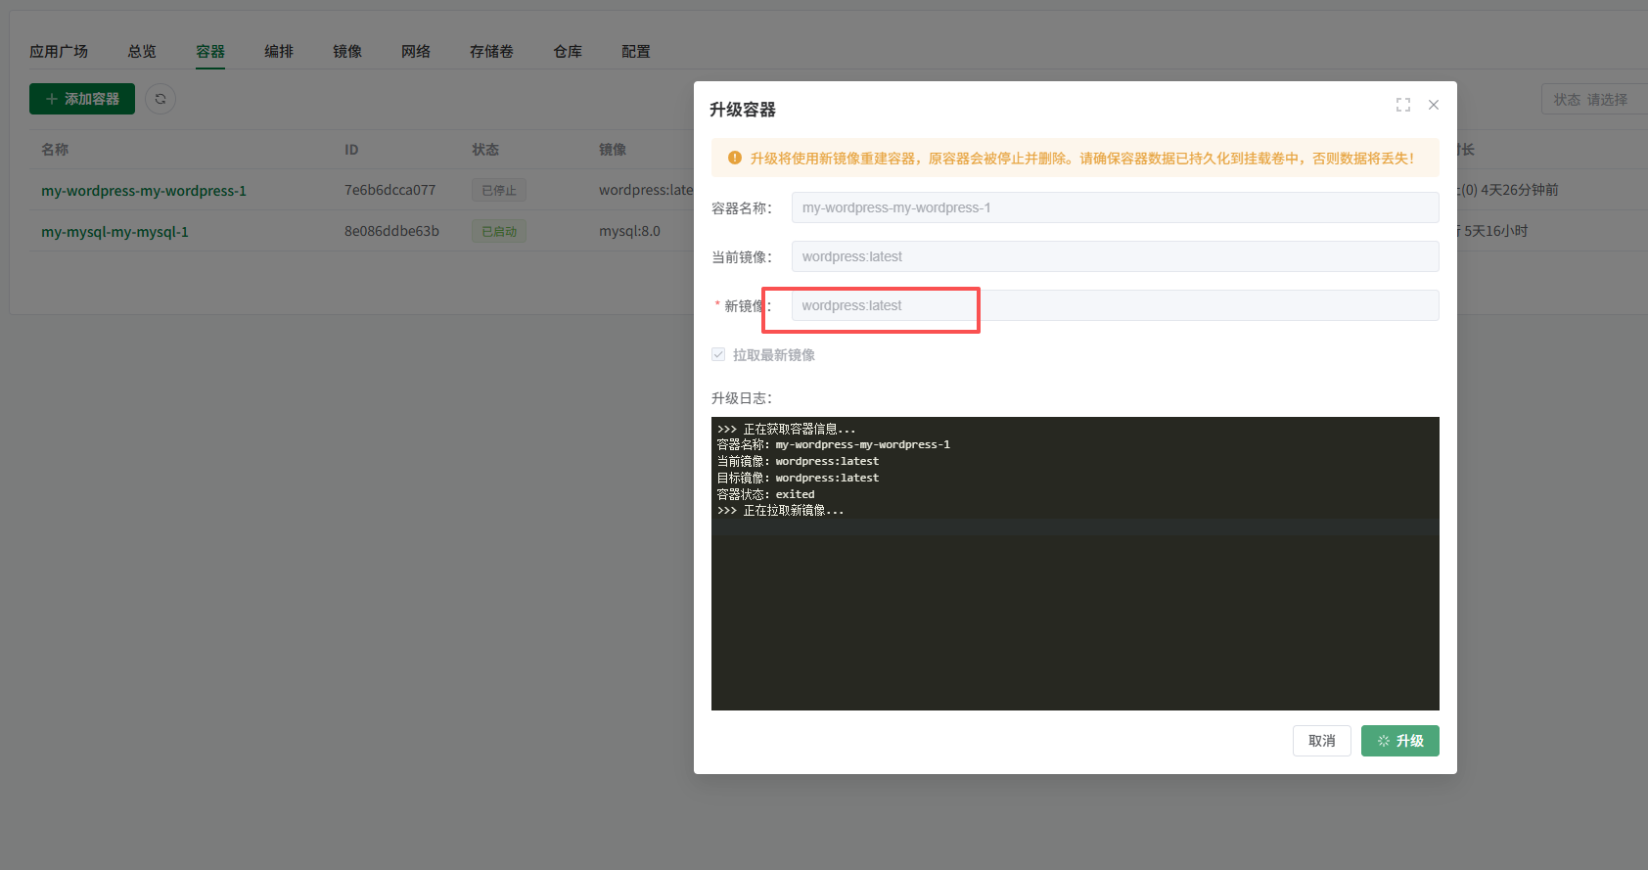Click the mysql:8.0 image cell
Viewport: 1648px width, 870px height.
(x=629, y=231)
